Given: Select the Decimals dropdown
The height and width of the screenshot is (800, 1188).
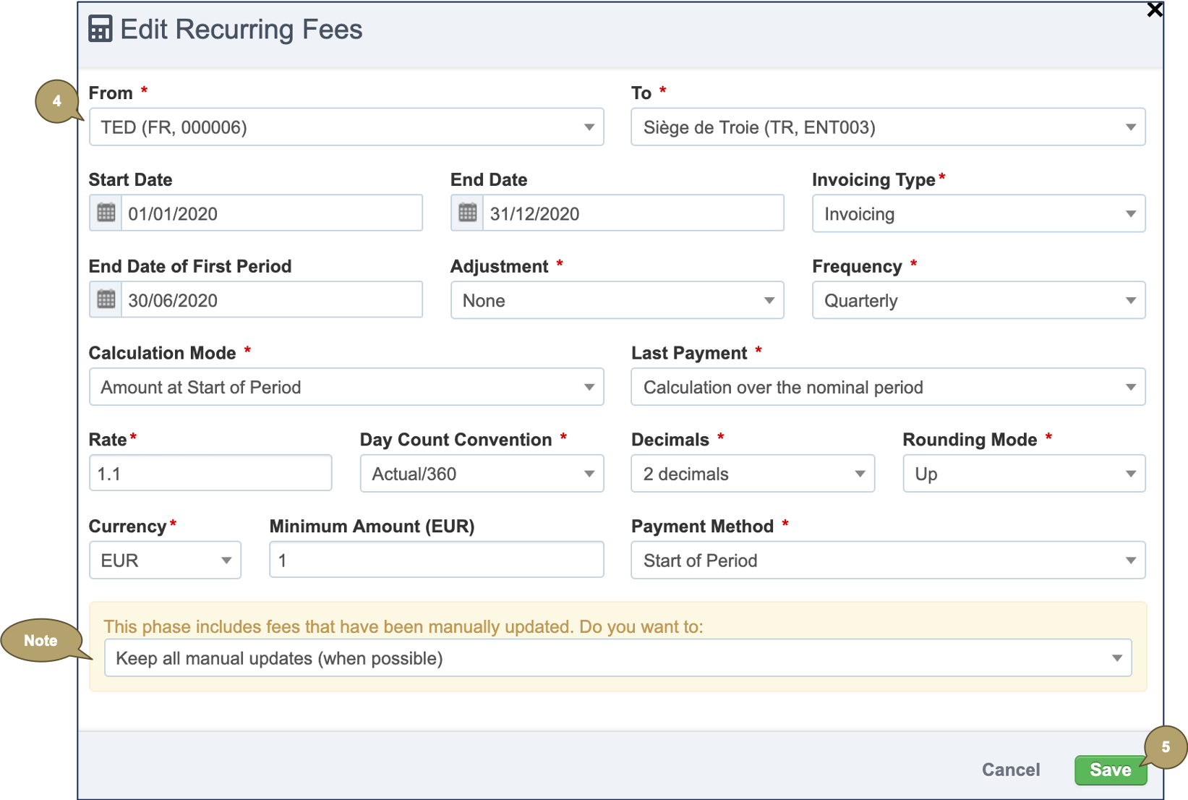Looking at the screenshot, I should click(752, 475).
